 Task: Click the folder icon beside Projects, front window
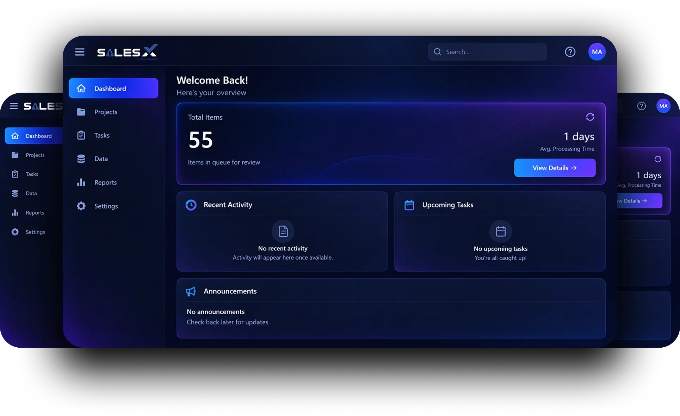[81, 112]
